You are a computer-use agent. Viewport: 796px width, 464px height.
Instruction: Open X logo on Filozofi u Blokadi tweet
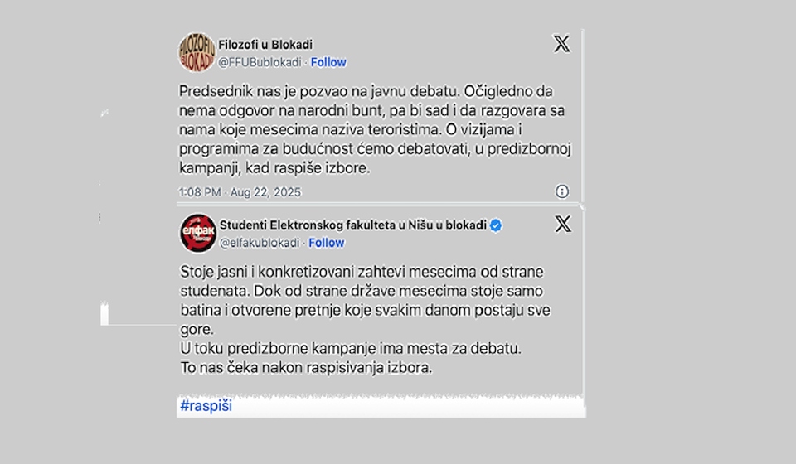(561, 44)
